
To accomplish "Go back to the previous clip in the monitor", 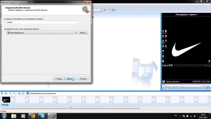I will tap(173, 88).
